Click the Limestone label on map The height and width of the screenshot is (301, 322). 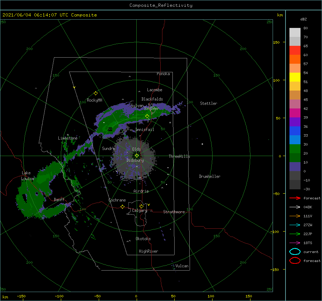tap(68, 138)
